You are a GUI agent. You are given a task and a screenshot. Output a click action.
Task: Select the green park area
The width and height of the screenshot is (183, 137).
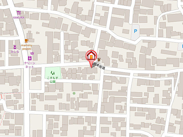click(x=53, y=73)
